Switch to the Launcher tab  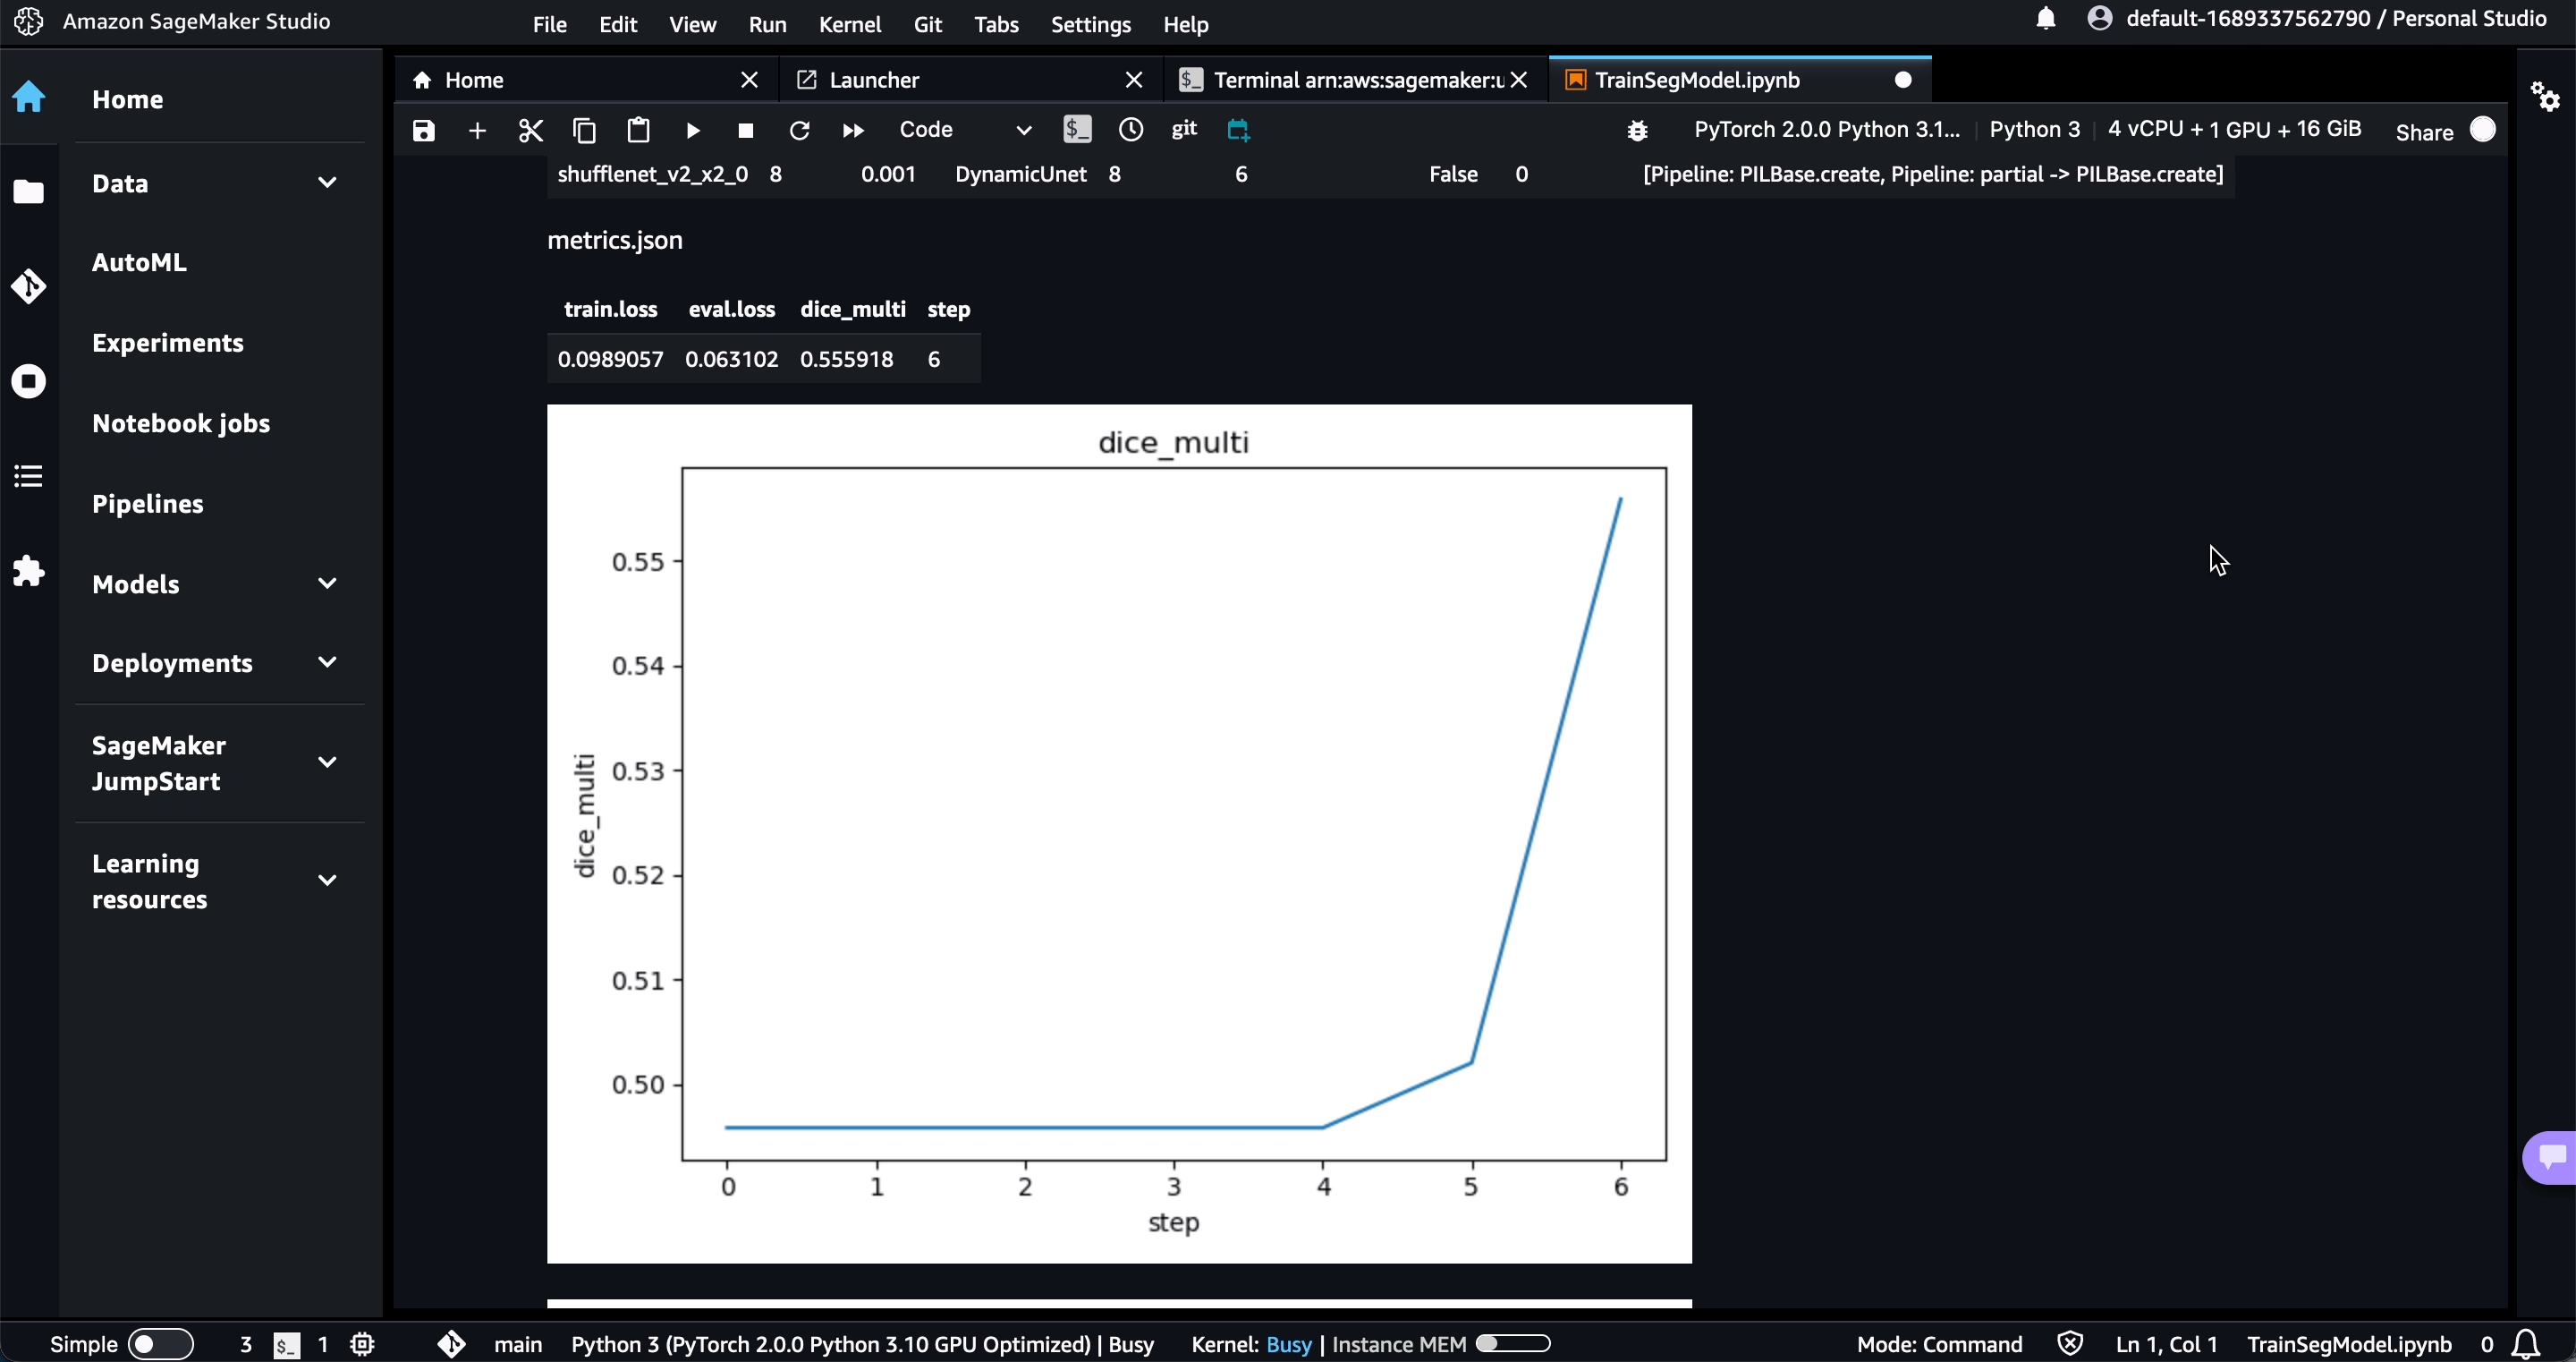(873, 80)
